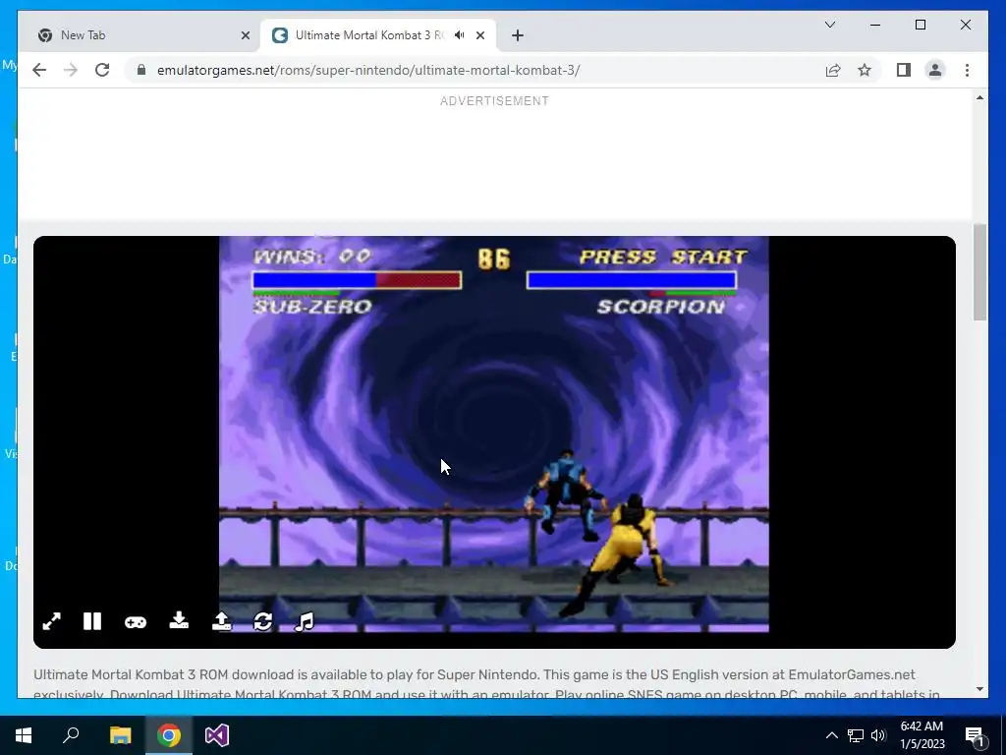
Task: Open volume control tray icon
Action: pyautogui.click(x=878, y=735)
